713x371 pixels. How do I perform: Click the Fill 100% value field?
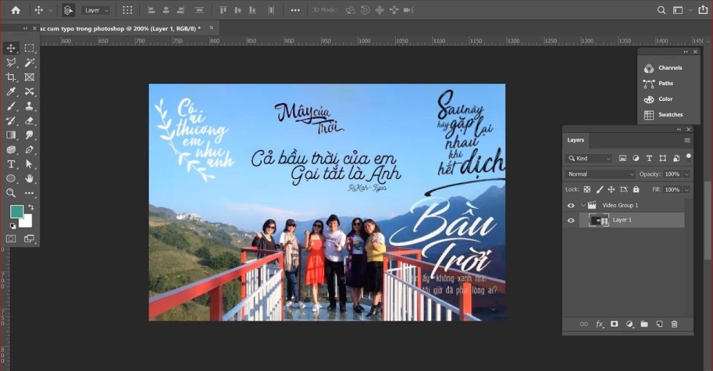pos(672,189)
